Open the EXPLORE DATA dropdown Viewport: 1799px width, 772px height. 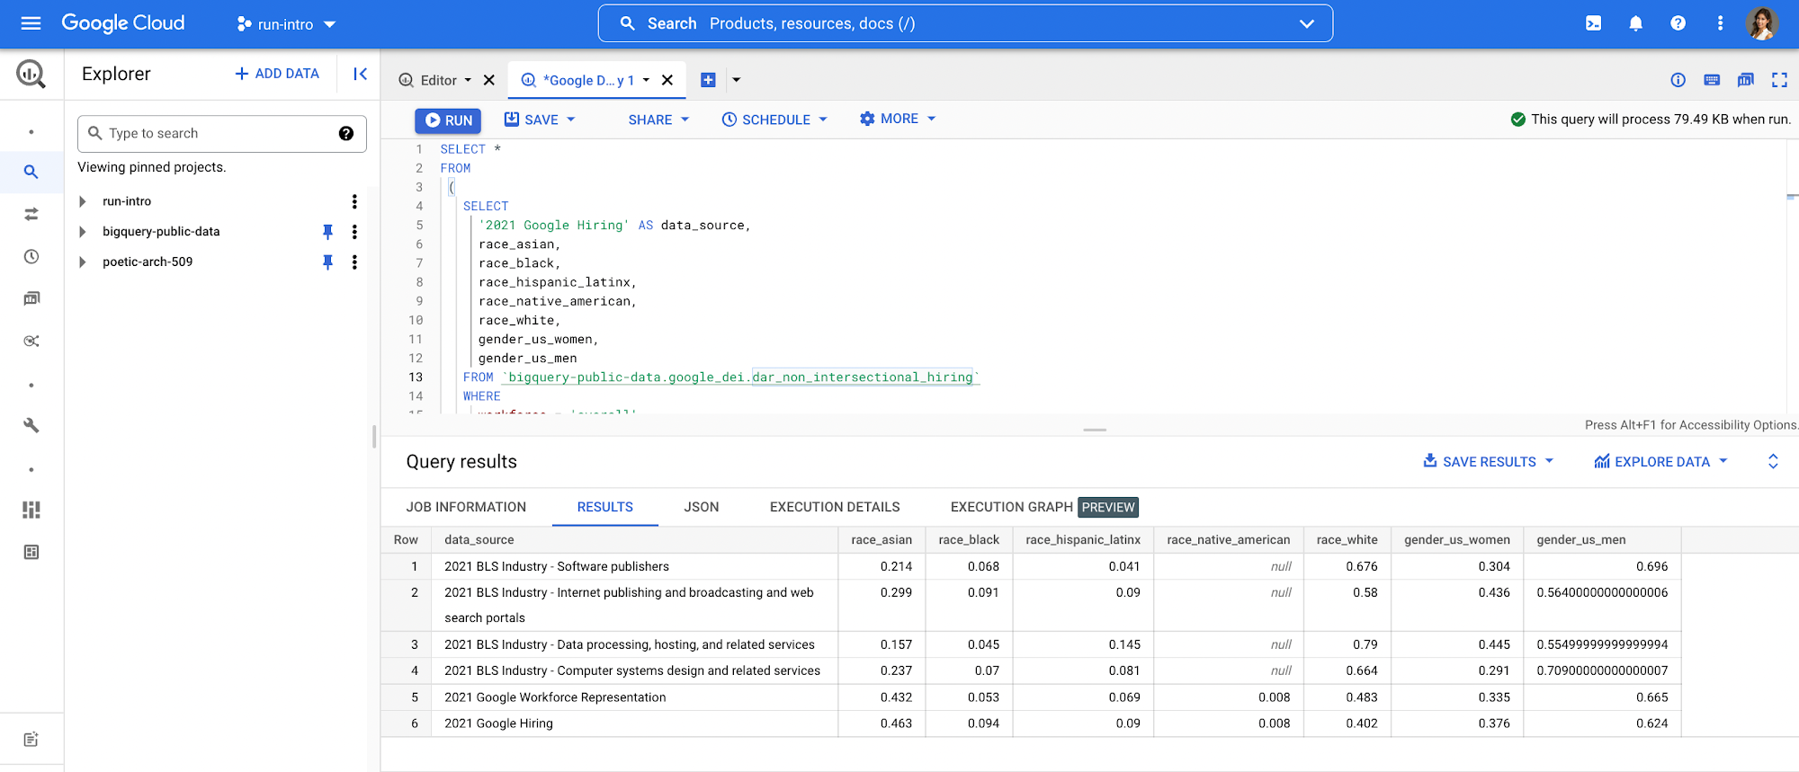(1661, 462)
